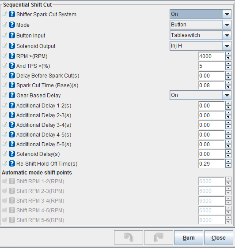The image size is (235, 248).
Task: Decrease And TPS > value with down arrow
Action: click(x=228, y=68)
